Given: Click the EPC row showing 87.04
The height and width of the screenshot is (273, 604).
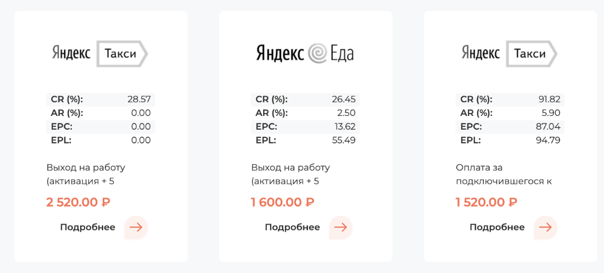Looking at the screenshot, I should (510, 126).
